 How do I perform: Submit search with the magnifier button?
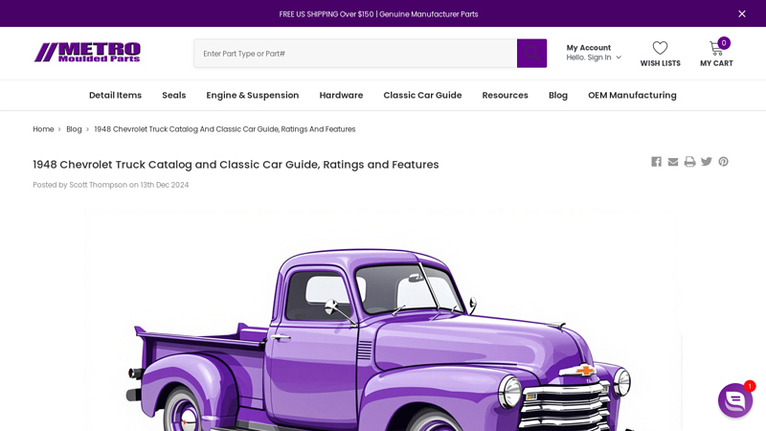pos(531,54)
